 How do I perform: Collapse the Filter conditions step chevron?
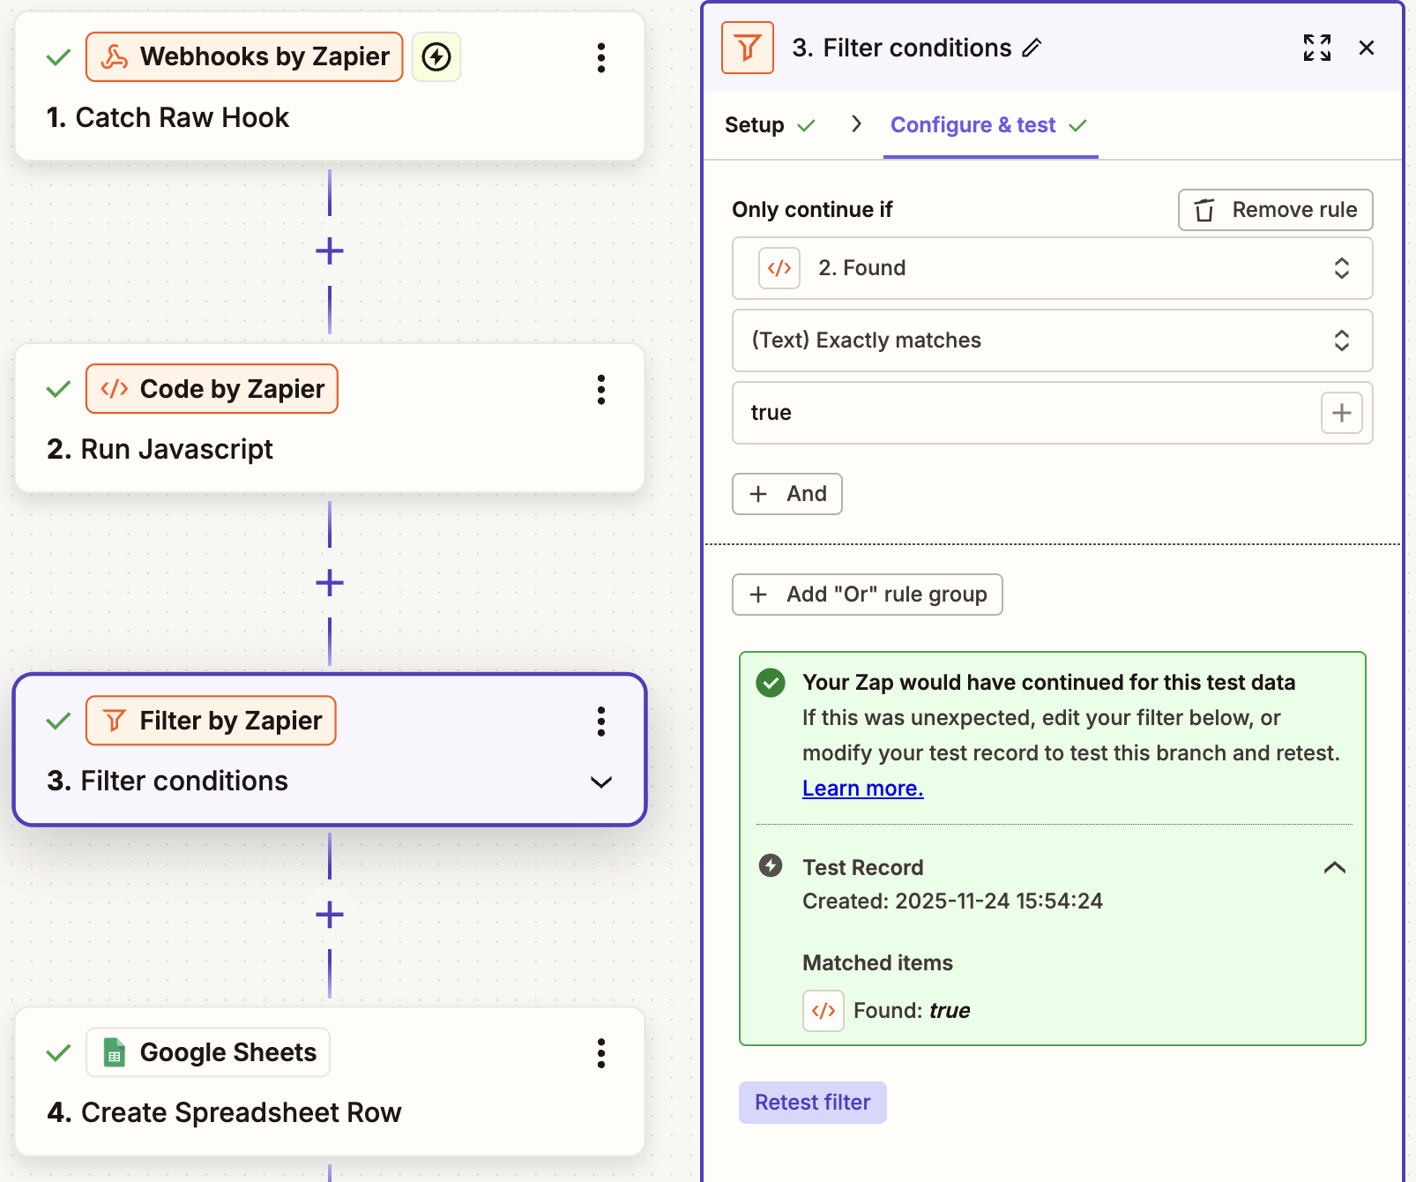click(601, 782)
